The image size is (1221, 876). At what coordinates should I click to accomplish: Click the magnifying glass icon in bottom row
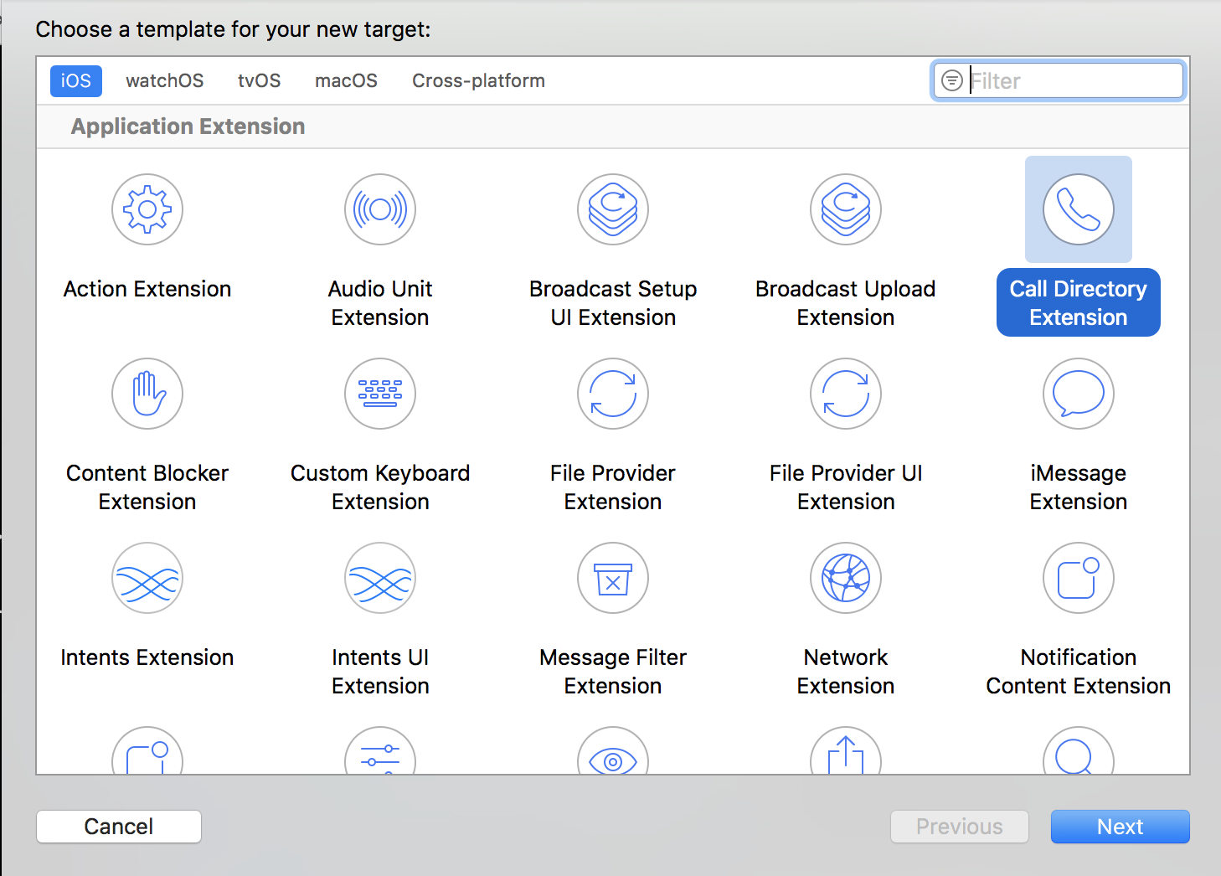tap(1079, 751)
